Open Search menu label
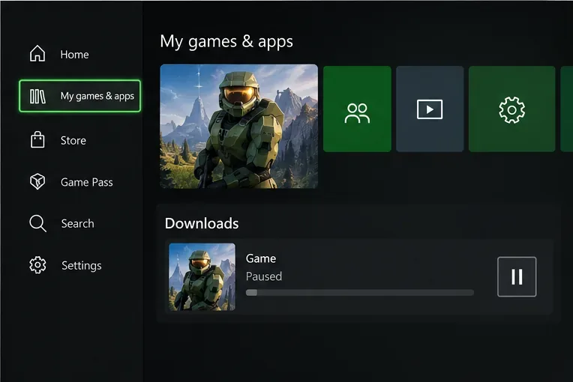This screenshot has height=382, width=573. tap(77, 223)
